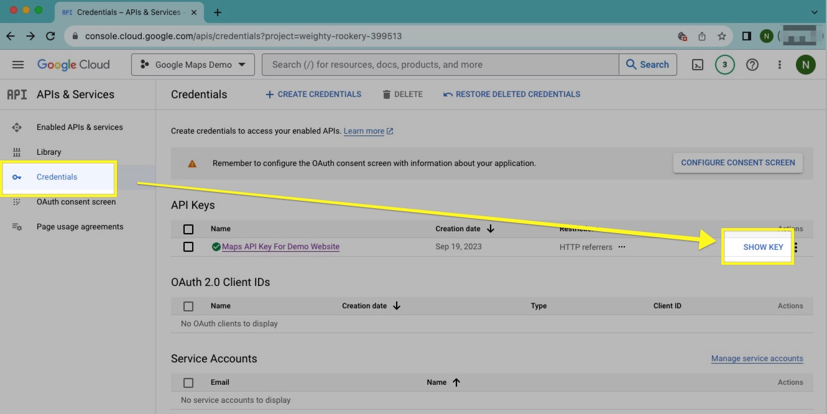
Task: Open notifications badge showing 3
Action: [724, 65]
